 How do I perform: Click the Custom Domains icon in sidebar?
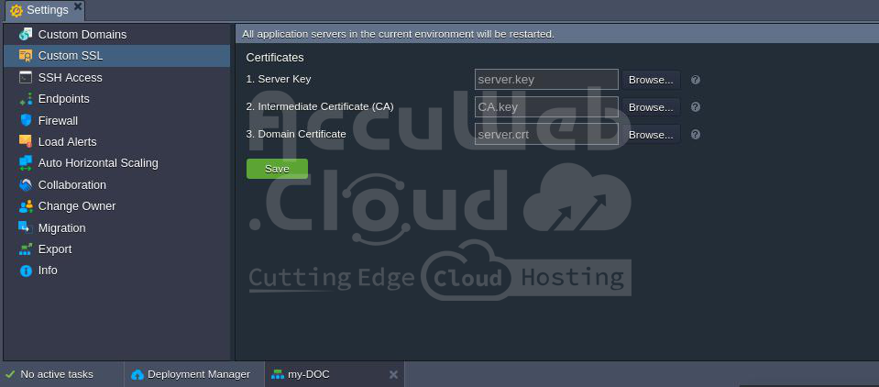[26, 34]
